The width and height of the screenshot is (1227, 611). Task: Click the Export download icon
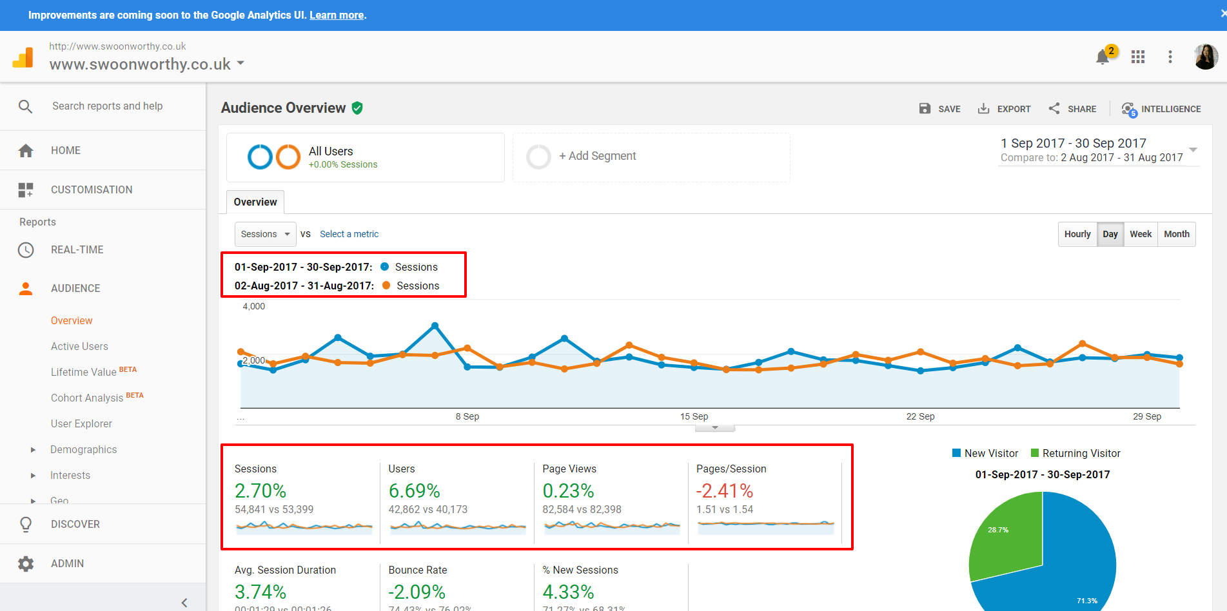pyautogui.click(x=983, y=109)
